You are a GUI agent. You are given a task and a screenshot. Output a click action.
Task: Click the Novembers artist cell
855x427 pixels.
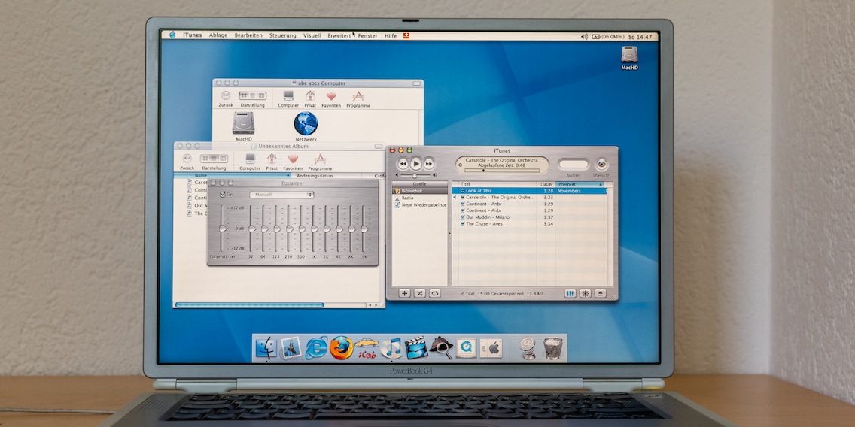click(569, 191)
